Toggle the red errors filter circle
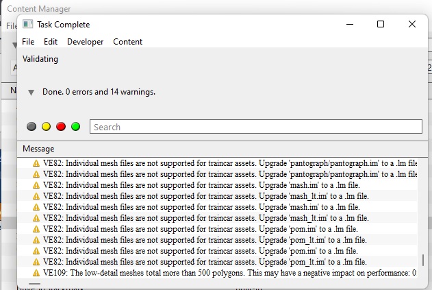432x290 pixels. pos(61,127)
